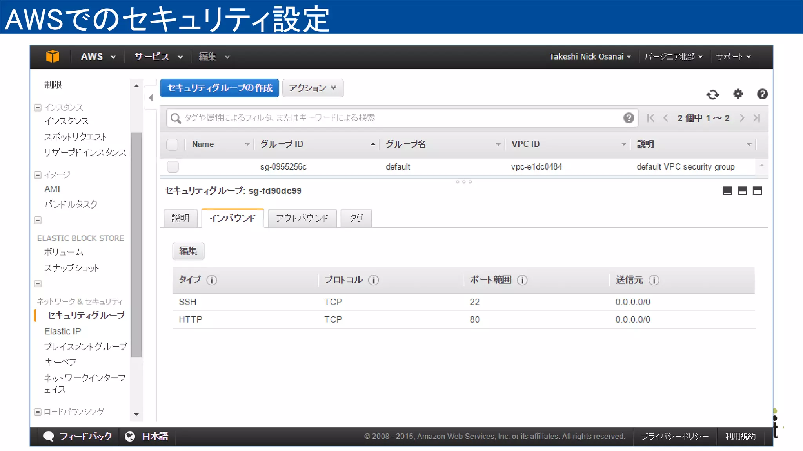Collapse the left navigation pane arrow
This screenshot has height=451, width=803.
click(x=151, y=98)
